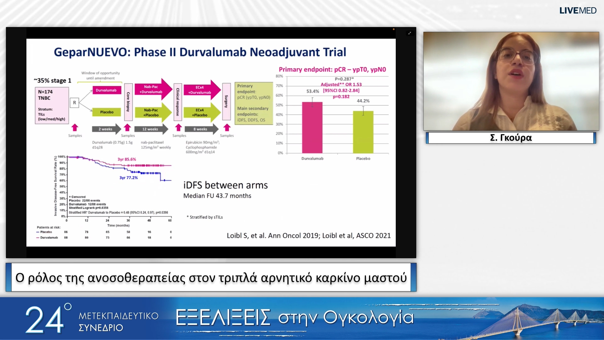This screenshot has width=604, height=340.
Task: Click the green Placebo arm box
Action: pos(107,112)
